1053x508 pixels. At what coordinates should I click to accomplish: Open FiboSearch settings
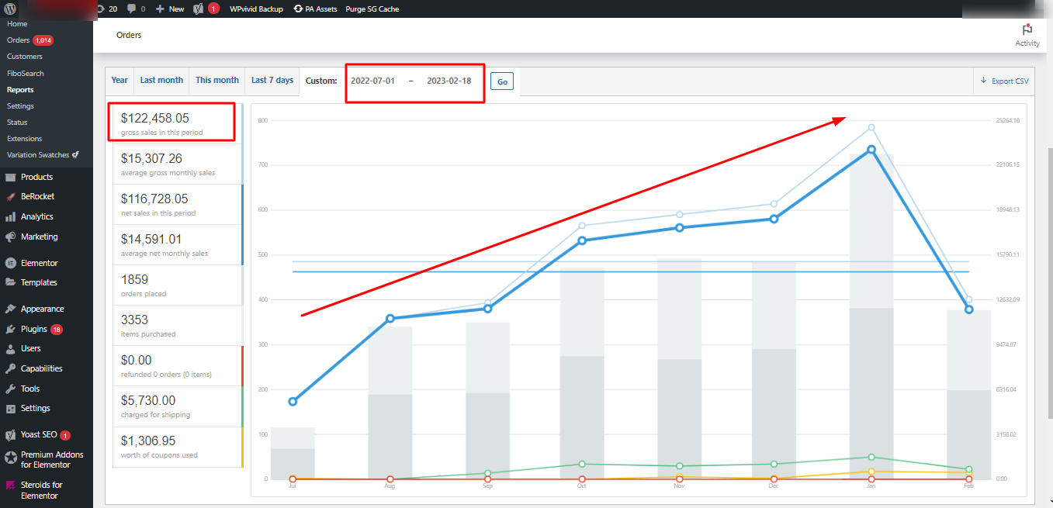(26, 73)
